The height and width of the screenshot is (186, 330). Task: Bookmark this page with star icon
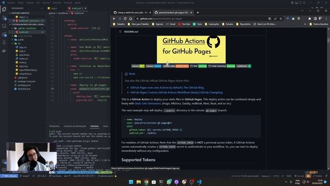tap(280, 19)
